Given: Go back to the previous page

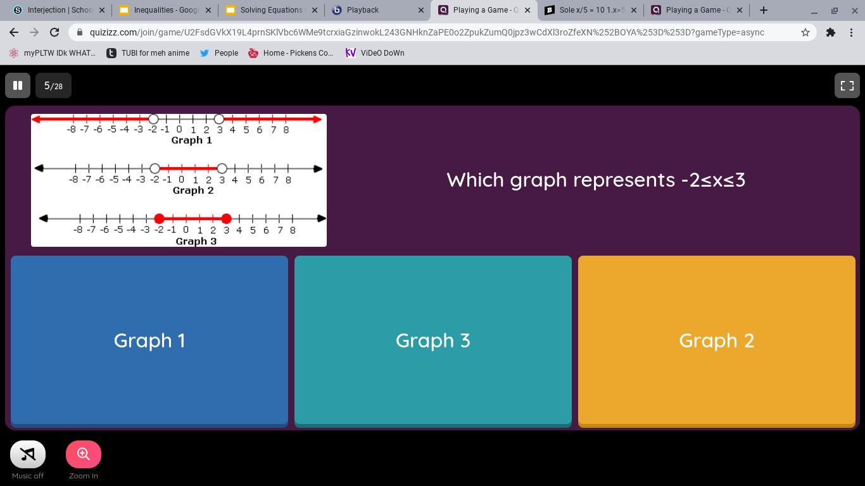Looking at the screenshot, I should click(x=14, y=32).
